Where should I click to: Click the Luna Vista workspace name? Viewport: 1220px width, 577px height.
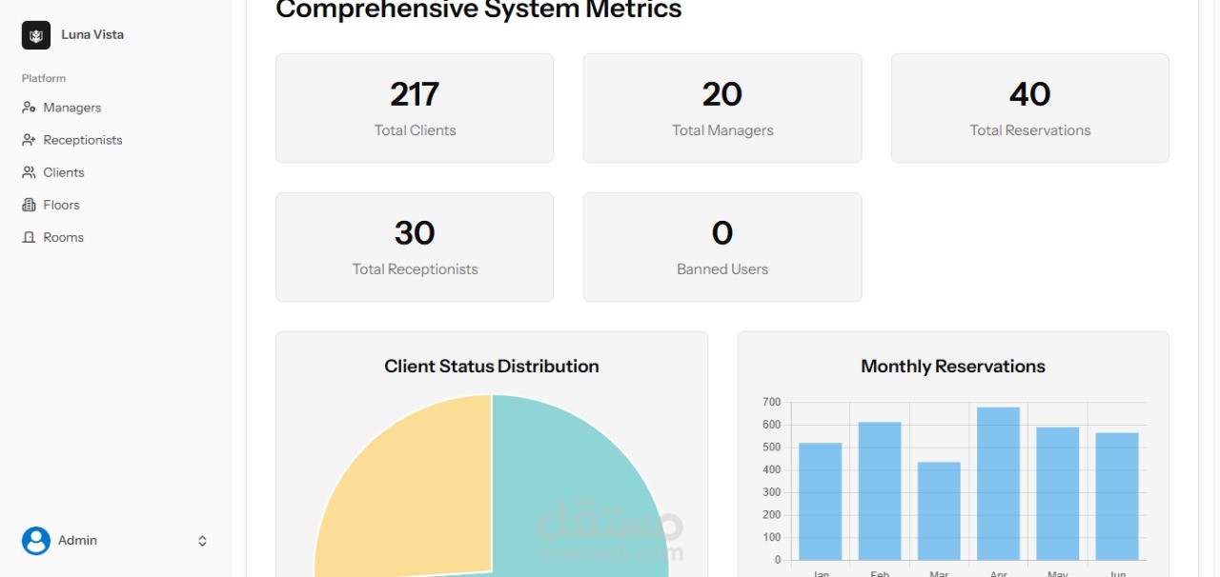pos(92,35)
